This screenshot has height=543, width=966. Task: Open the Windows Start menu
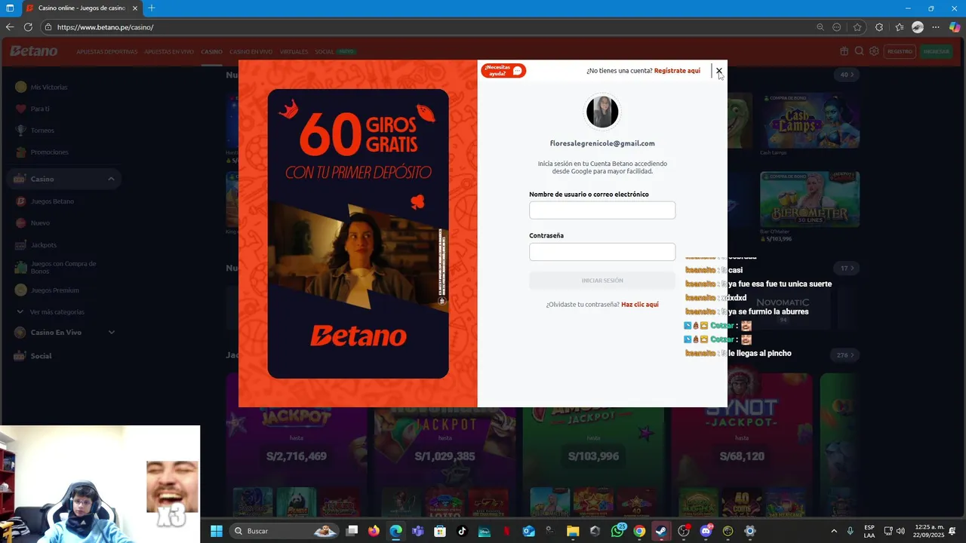pyautogui.click(x=217, y=531)
